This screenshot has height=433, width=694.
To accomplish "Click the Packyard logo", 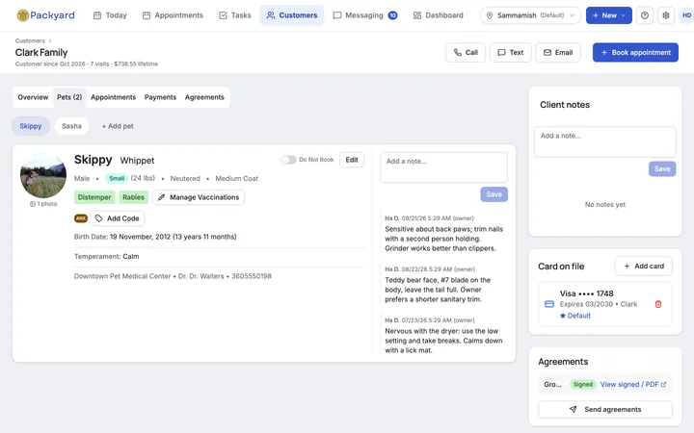I will [x=45, y=15].
